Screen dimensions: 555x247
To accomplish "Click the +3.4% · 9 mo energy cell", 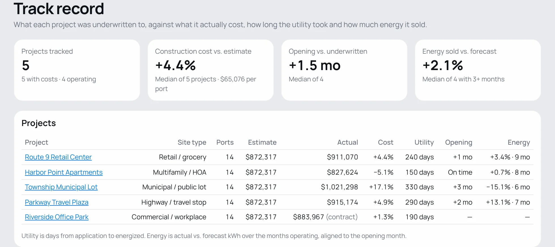I will [510, 157].
